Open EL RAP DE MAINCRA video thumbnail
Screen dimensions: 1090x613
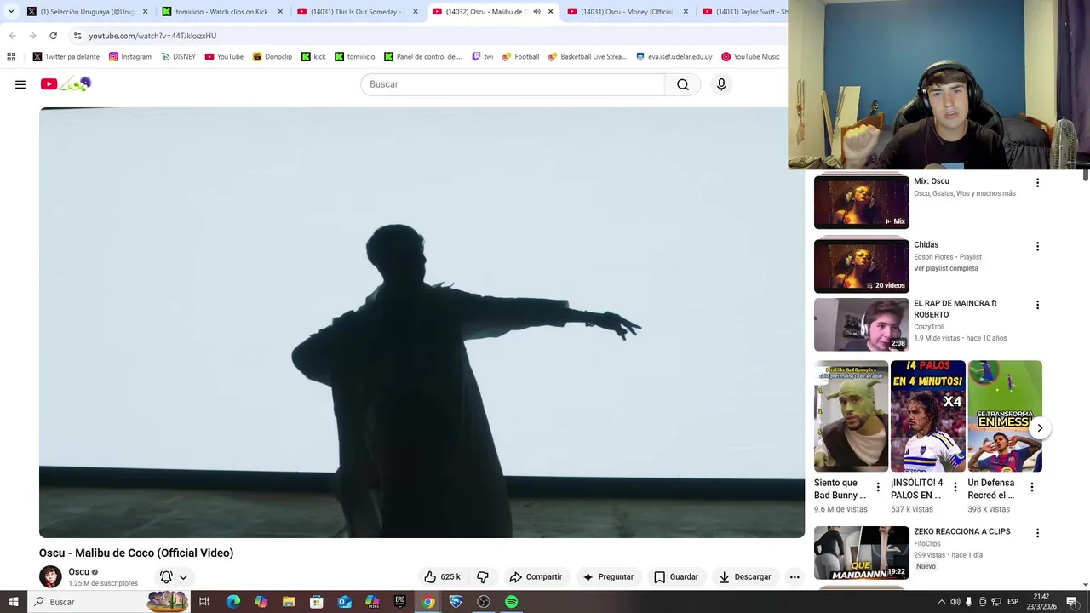pyautogui.click(x=862, y=324)
